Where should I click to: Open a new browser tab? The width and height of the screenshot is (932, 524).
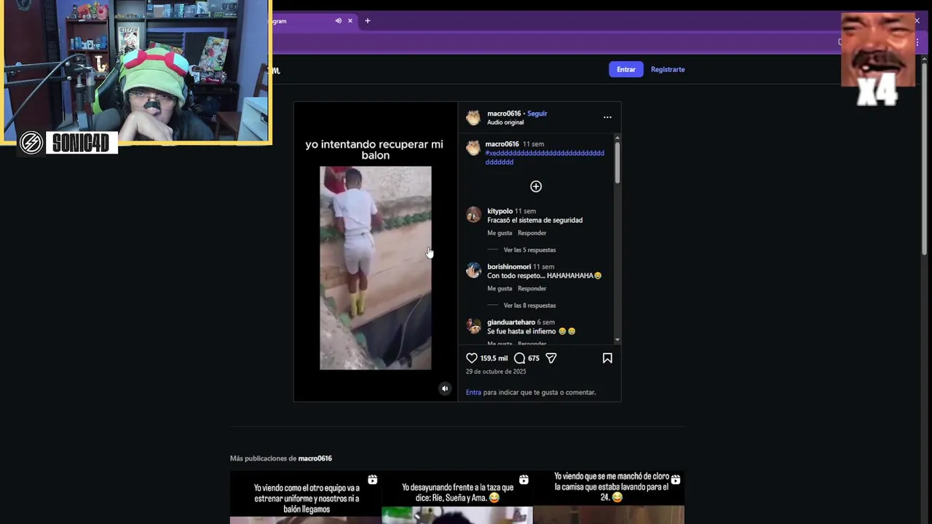point(368,21)
